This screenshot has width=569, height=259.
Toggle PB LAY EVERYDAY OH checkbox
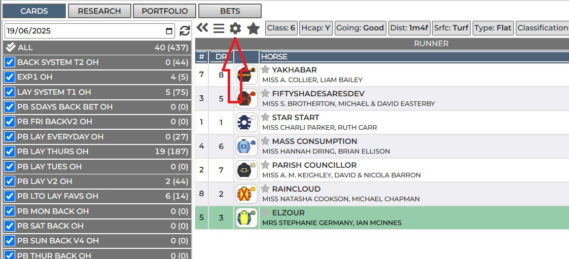[10, 137]
